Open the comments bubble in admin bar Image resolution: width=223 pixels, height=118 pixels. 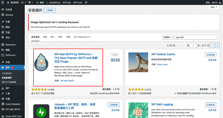(31, 2)
